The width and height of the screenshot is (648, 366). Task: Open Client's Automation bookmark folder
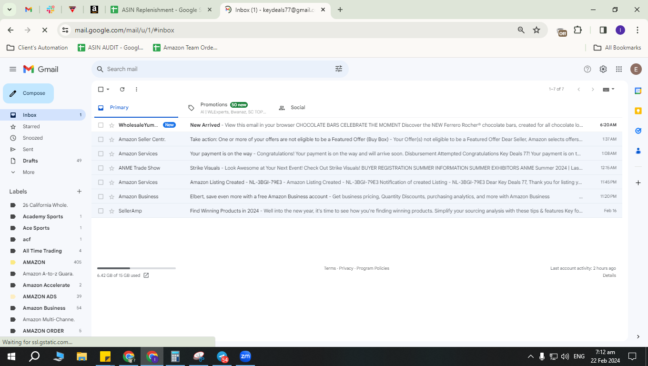(x=37, y=48)
